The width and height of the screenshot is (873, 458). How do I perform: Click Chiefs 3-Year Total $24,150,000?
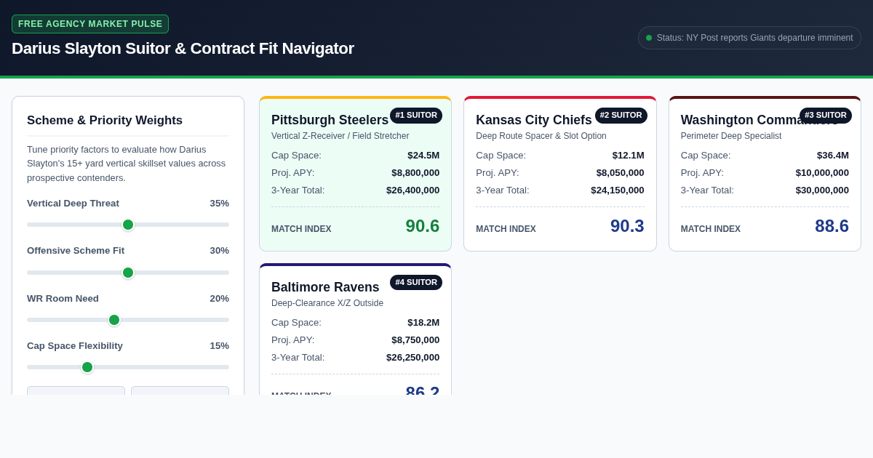[618, 190]
